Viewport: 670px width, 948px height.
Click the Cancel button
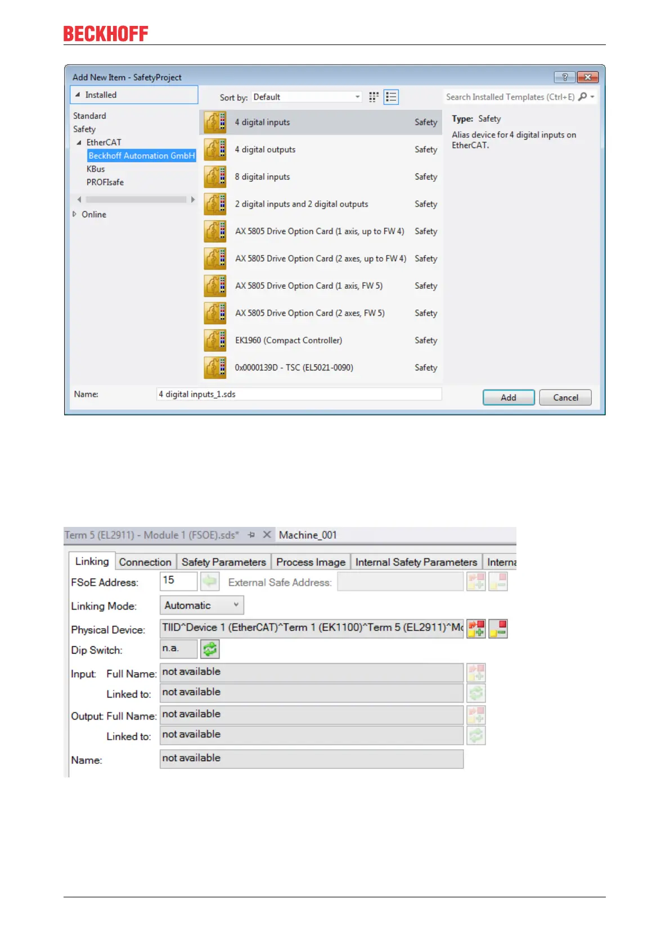[565, 397]
